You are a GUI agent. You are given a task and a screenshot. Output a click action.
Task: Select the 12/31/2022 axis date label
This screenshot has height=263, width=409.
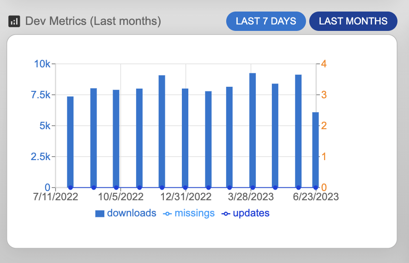[x=186, y=197]
